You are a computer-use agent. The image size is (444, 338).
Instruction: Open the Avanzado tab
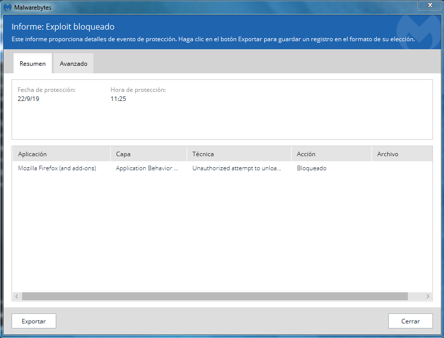(74, 63)
